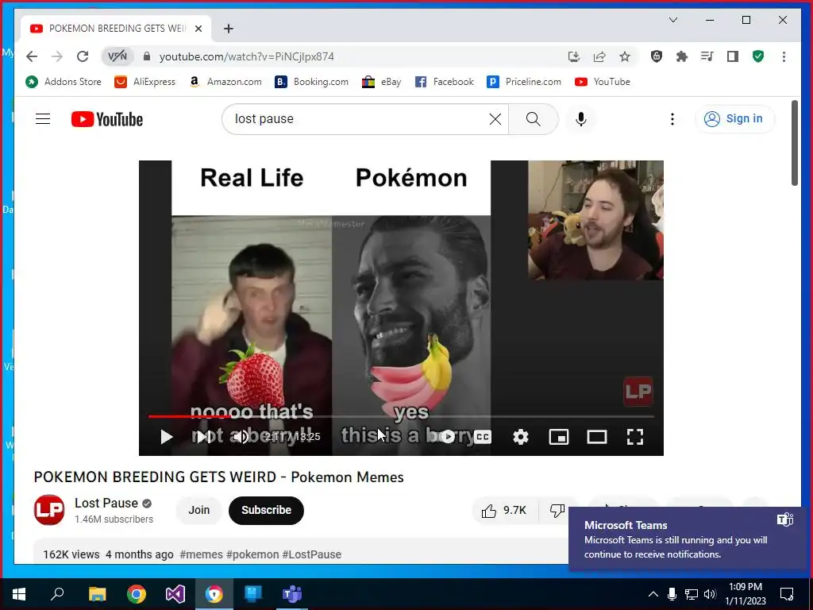Open YouTube settings three-dot menu
This screenshot has height=610, width=813.
coord(672,119)
